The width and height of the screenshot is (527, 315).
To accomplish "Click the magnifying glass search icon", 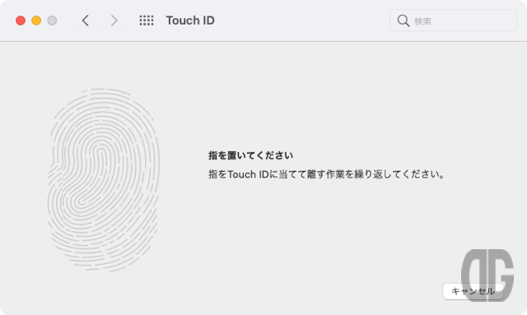I will coord(403,21).
